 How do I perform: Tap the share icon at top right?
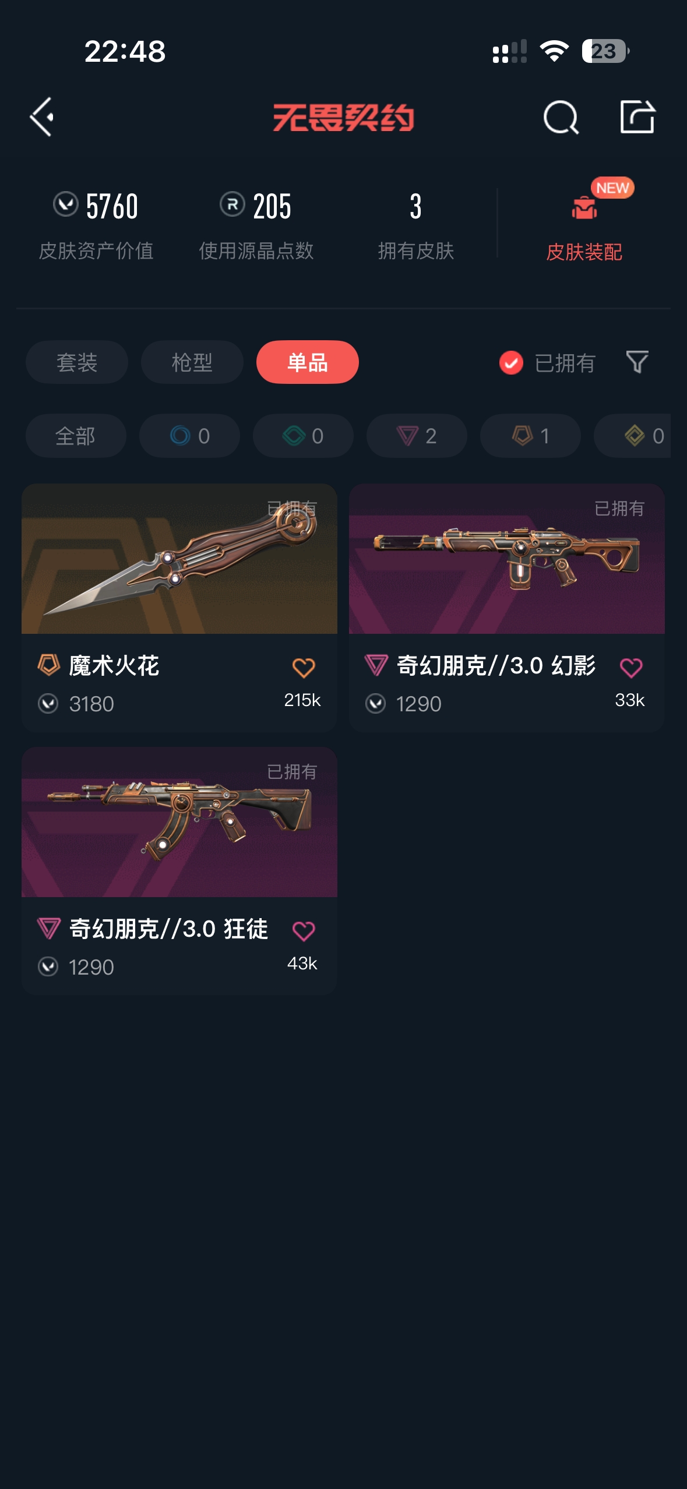coord(637,117)
